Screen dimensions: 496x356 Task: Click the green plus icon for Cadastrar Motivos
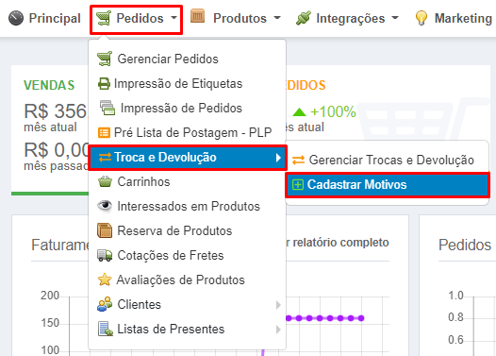point(298,185)
